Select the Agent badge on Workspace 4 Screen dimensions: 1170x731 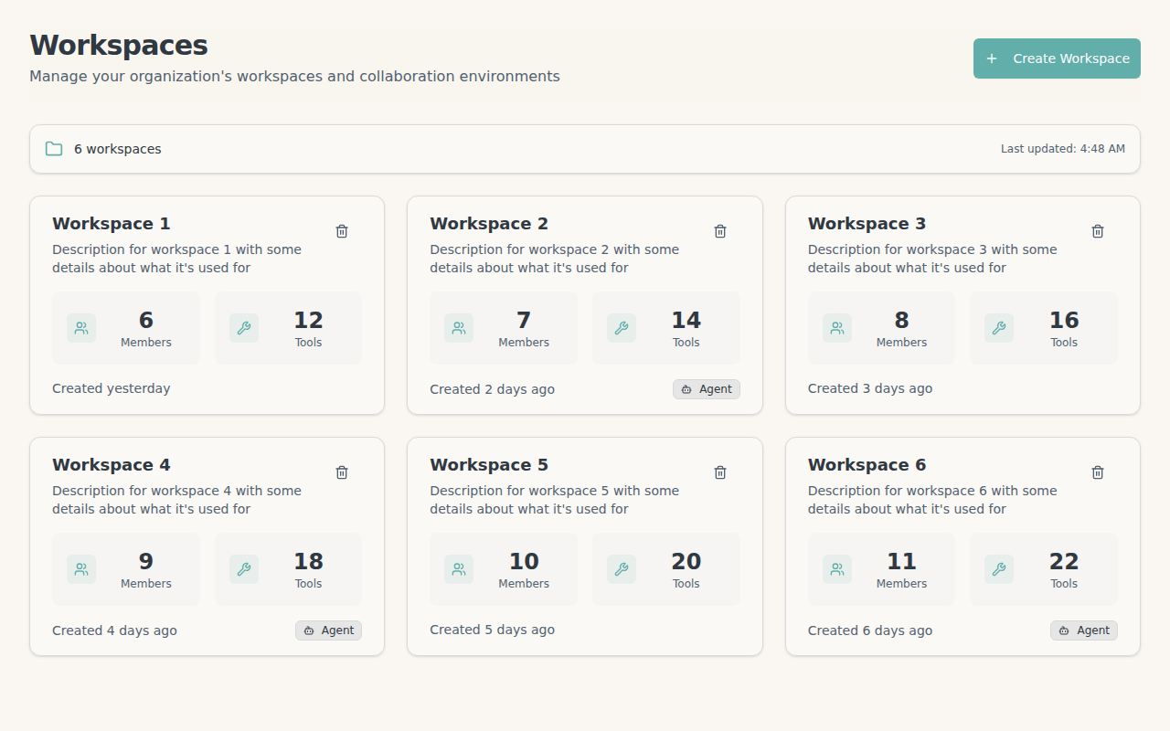point(328,630)
